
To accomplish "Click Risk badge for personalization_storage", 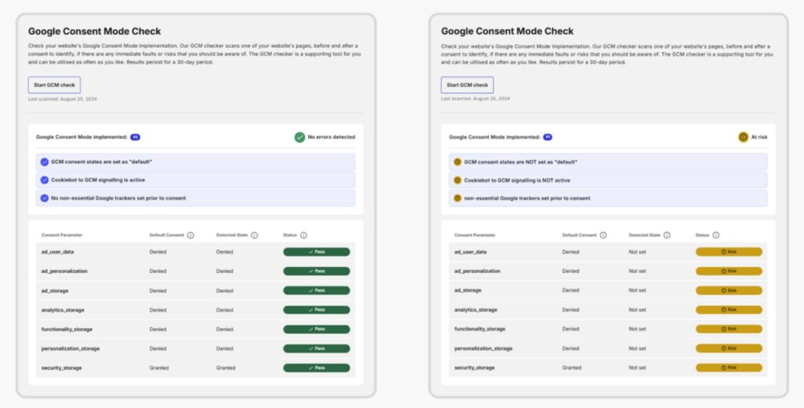I will (x=729, y=348).
